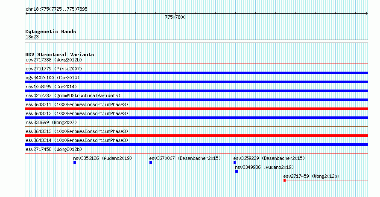Select the thin red line under esv2717458
Image resolution: width=380 pixels, height=197 pixels.
click(x=196, y=153)
